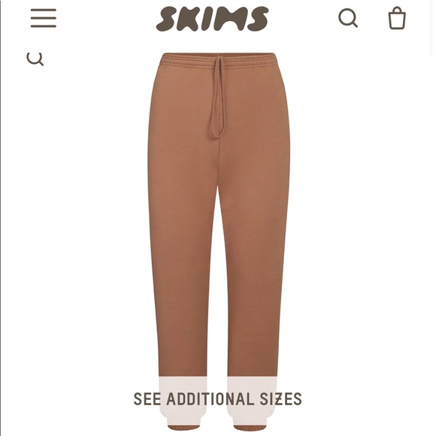The width and height of the screenshot is (436, 436).
Task: Click the last S of SKIMS logo
Action: pyautogui.click(x=258, y=19)
